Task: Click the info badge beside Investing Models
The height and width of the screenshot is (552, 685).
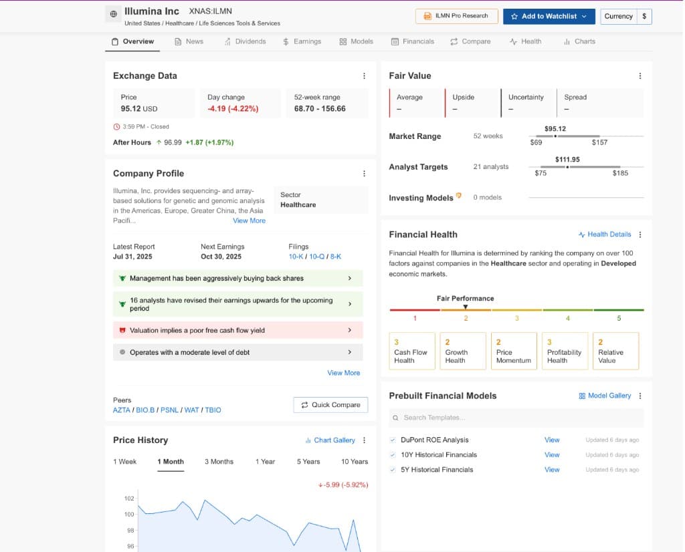Action: click(458, 196)
